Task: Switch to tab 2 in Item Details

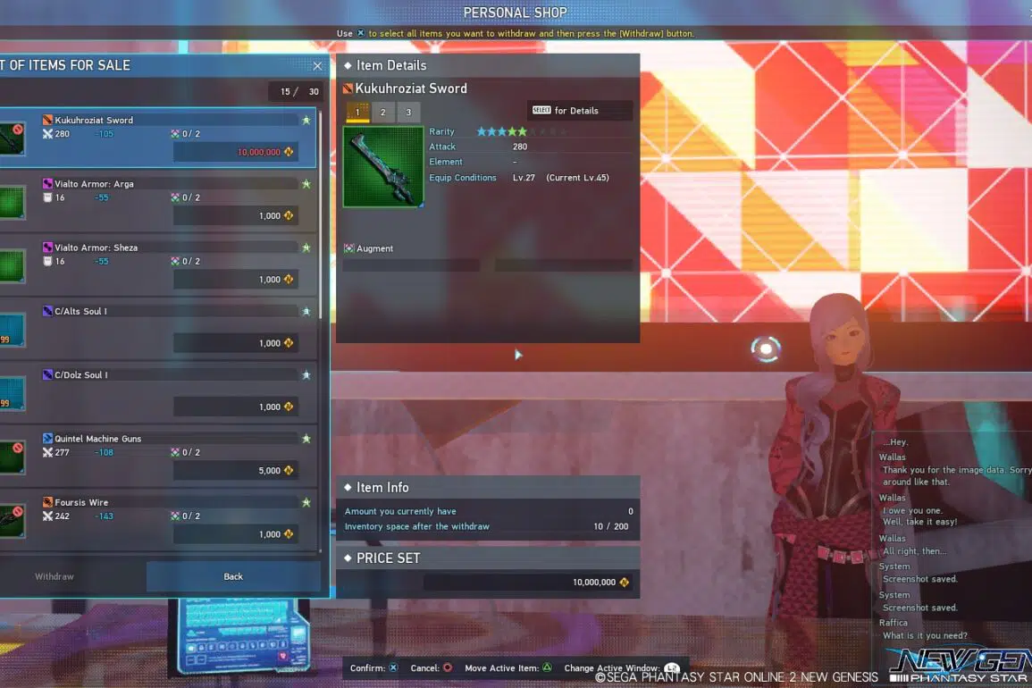Action: (x=382, y=112)
